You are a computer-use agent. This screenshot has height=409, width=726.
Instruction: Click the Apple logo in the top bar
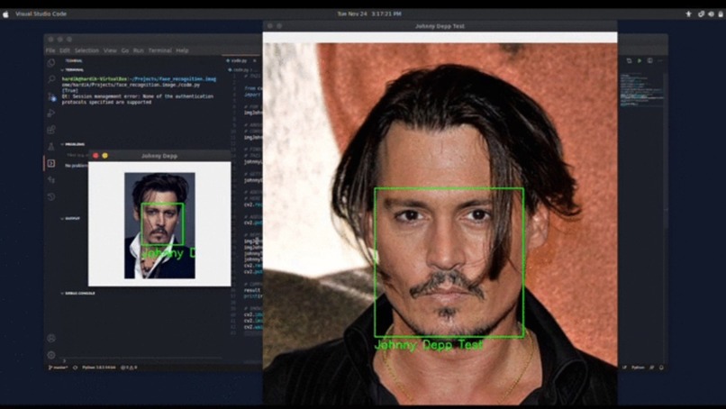click(x=5, y=14)
